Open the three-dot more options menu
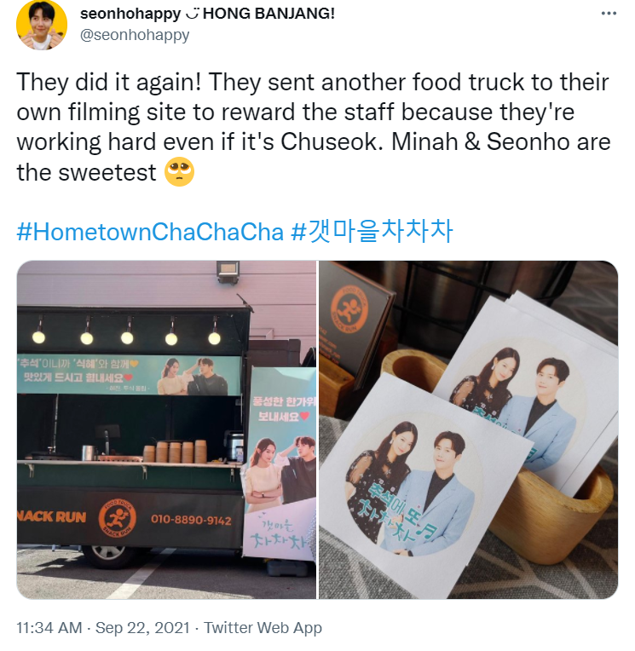Screen dimensions: 635x651 pos(609,14)
